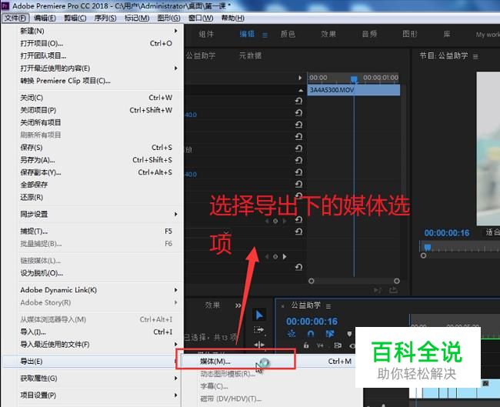
Task: Expand the 项目设置(P) submenu
Action: coord(175,395)
